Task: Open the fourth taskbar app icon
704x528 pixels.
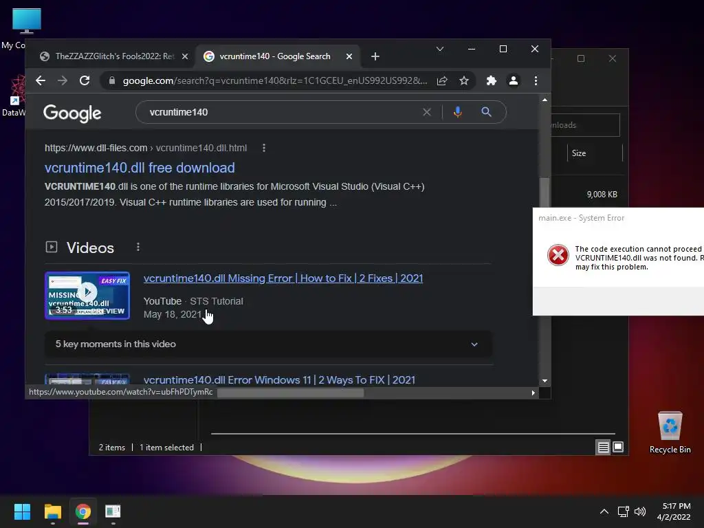Action: [x=113, y=511]
